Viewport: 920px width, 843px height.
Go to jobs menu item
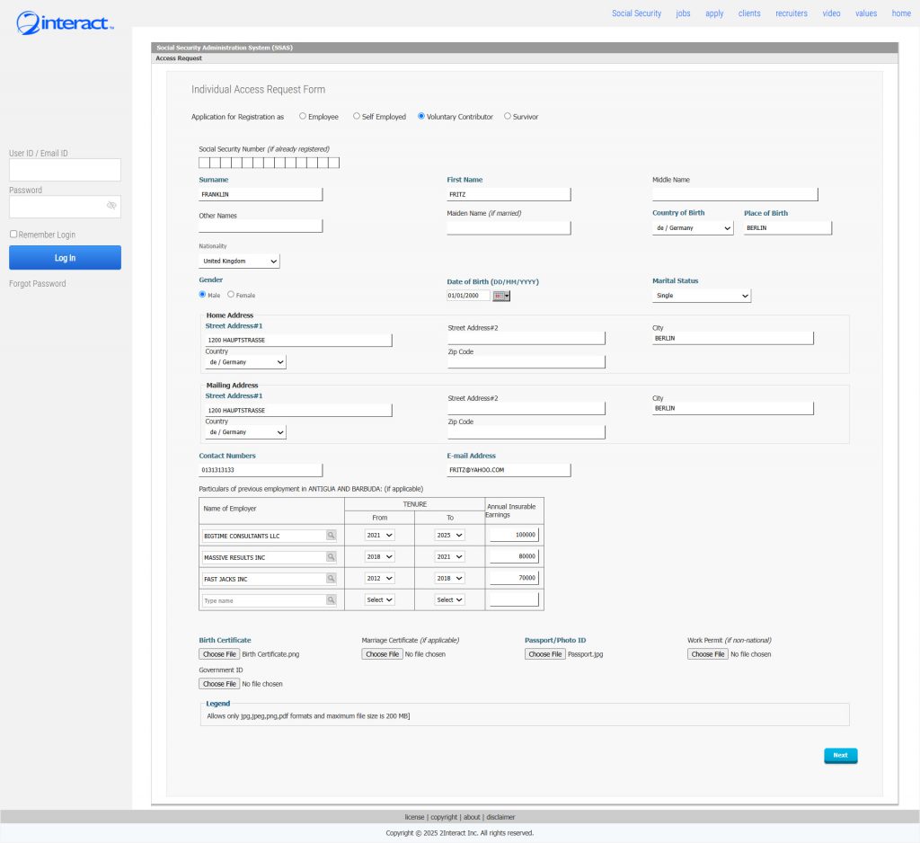coord(683,13)
